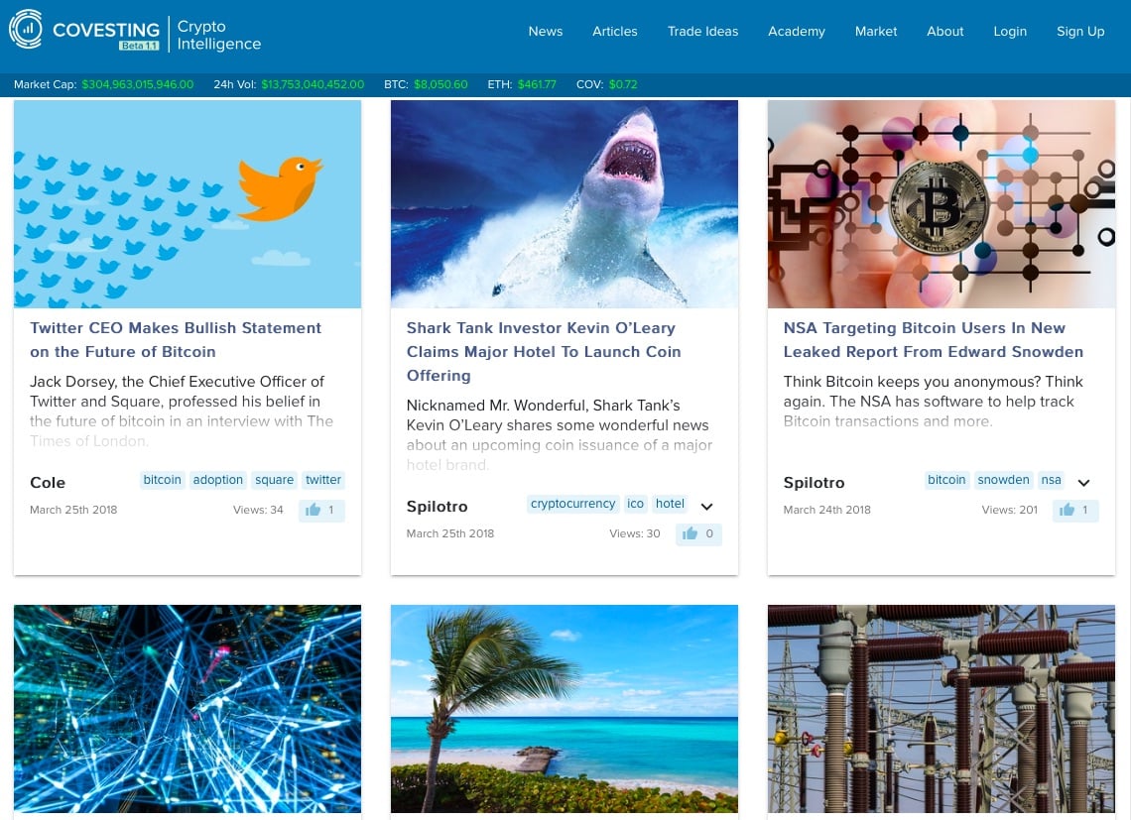The height and width of the screenshot is (820, 1131).
Task: Click the Login link
Action: [x=1010, y=31]
